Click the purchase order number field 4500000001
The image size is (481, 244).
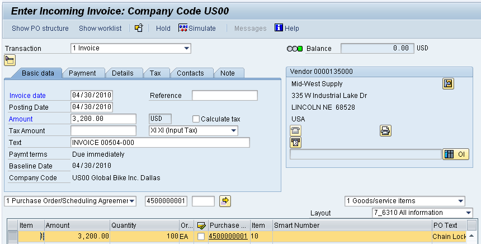click(x=166, y=201)
